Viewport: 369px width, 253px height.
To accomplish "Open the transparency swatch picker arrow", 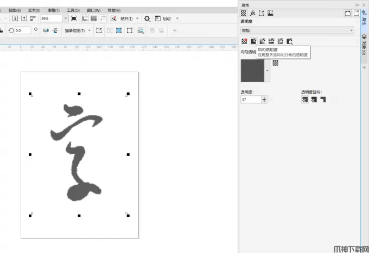I will point(267,71).
